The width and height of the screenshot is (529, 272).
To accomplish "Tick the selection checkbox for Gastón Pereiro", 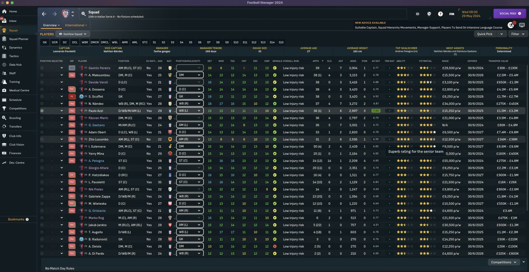I will 42,68.
